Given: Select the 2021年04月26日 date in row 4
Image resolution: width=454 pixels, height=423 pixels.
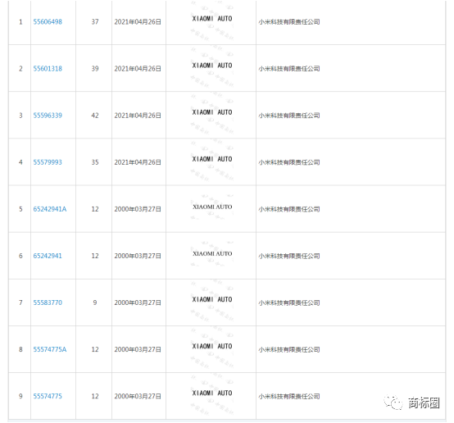Looking at the screenshot, I should 138,162.
